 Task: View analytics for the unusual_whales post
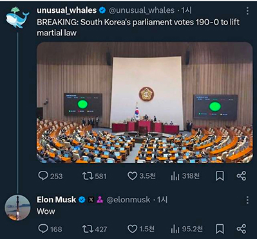(185, 176)
